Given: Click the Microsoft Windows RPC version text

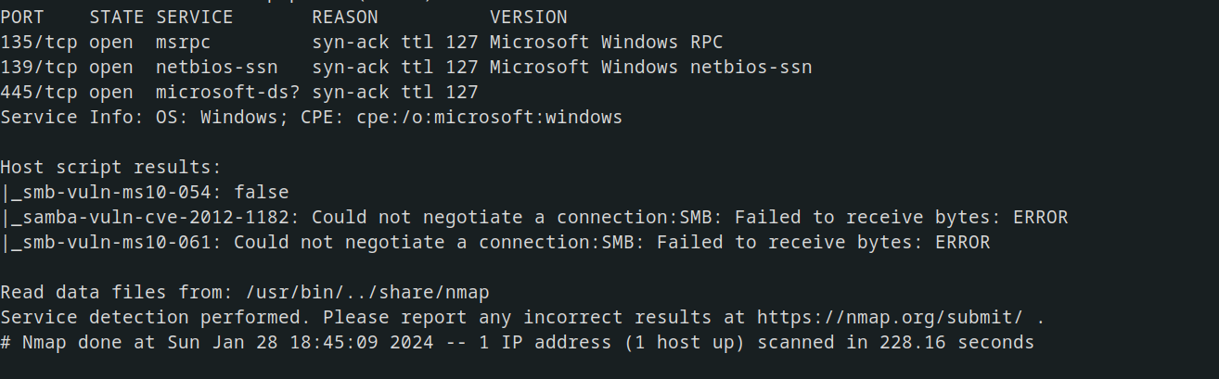Looking at the screenshot, I should click(607, 42).
